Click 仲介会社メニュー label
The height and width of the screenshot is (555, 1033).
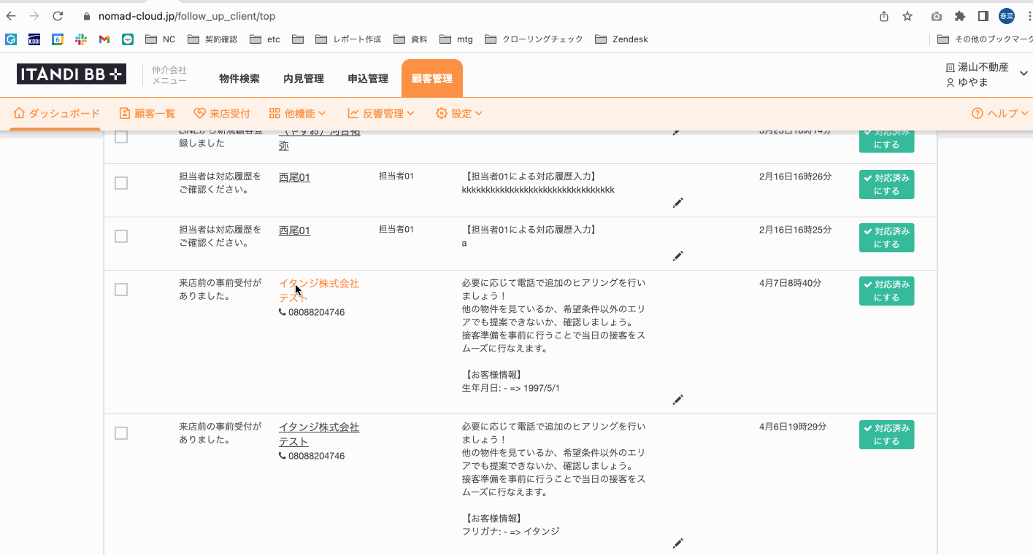[x=169, y=75]
